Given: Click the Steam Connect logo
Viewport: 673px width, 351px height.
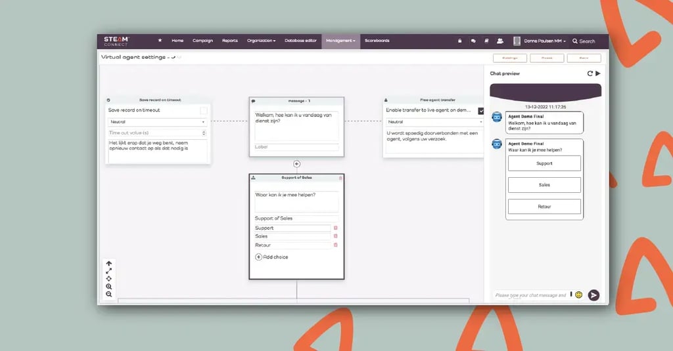Looking at the screenshot, I should [116, 41].
